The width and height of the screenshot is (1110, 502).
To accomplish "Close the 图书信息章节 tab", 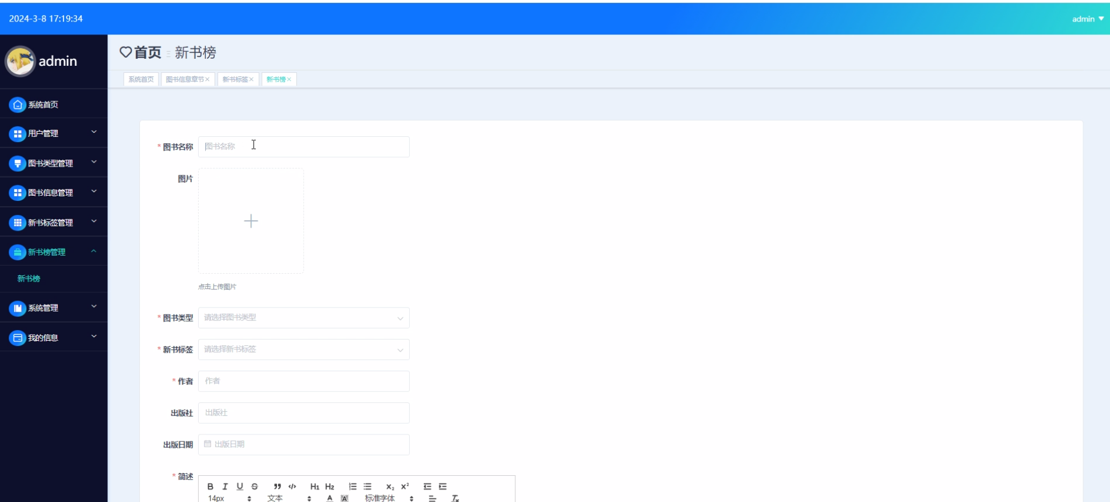I will coord(207,79).
